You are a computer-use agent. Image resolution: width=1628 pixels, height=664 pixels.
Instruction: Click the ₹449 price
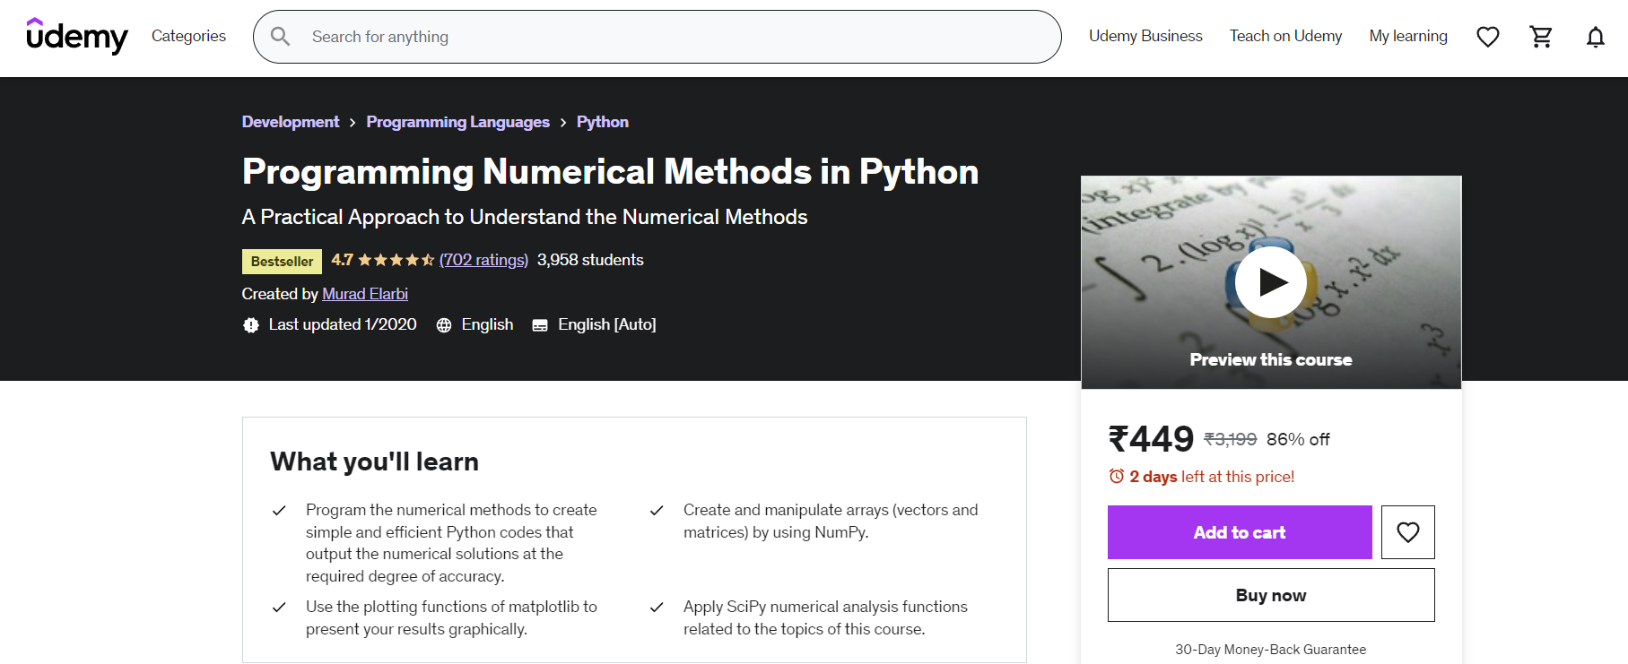[x=1151, y=439]
